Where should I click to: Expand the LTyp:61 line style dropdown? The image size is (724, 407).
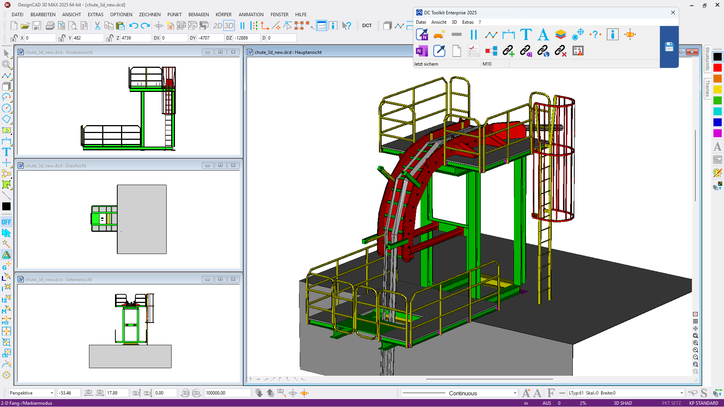coord(681,393)
